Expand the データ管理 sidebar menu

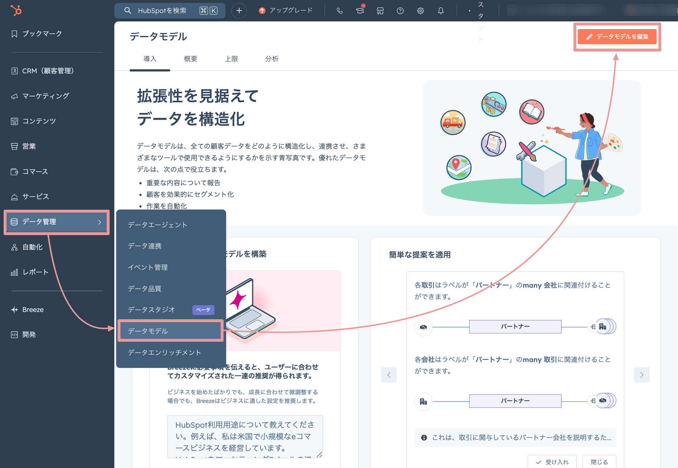[57, 222]
